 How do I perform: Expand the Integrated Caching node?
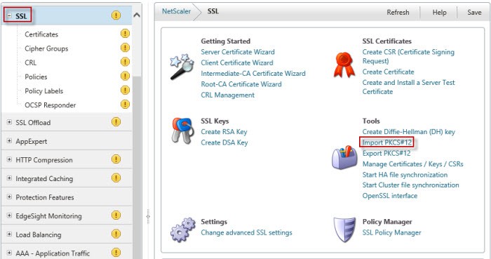(9, 178)
